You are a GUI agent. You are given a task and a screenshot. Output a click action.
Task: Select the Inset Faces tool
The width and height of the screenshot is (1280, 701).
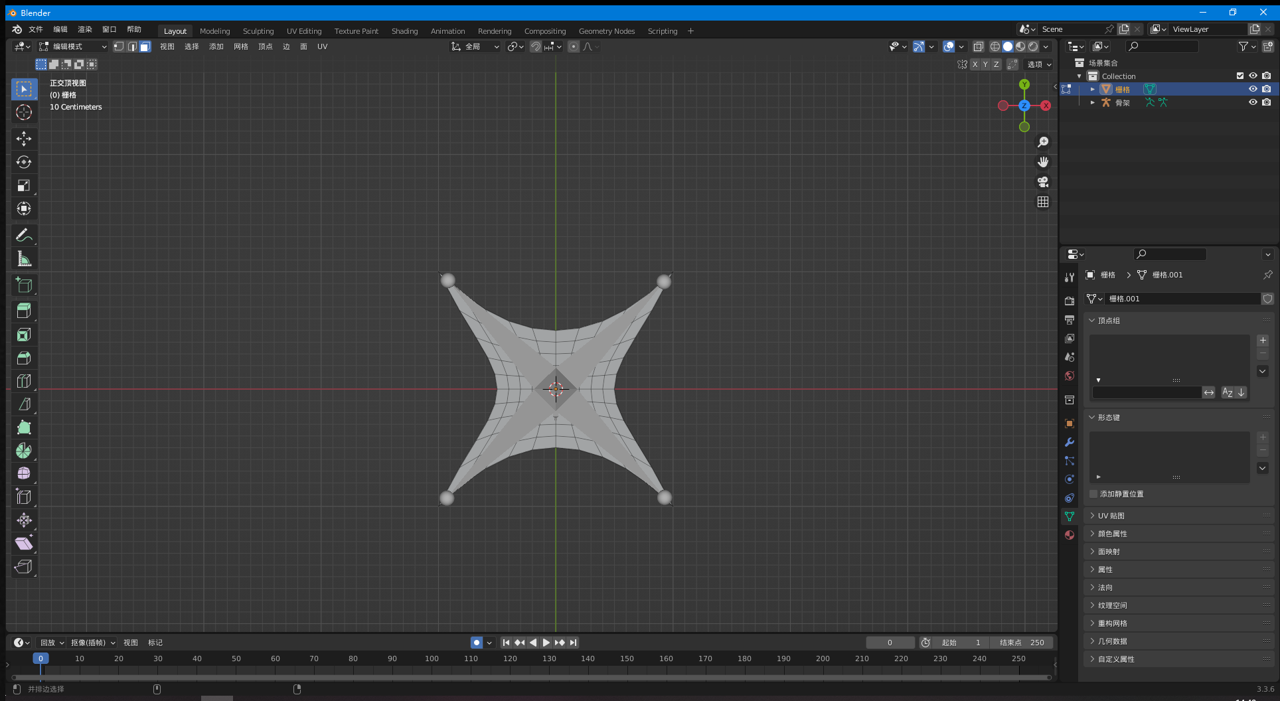pyautogui.click(x=24, y=335)
